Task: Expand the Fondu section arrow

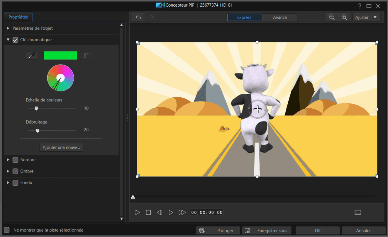Action: click(x=8, y=183)
